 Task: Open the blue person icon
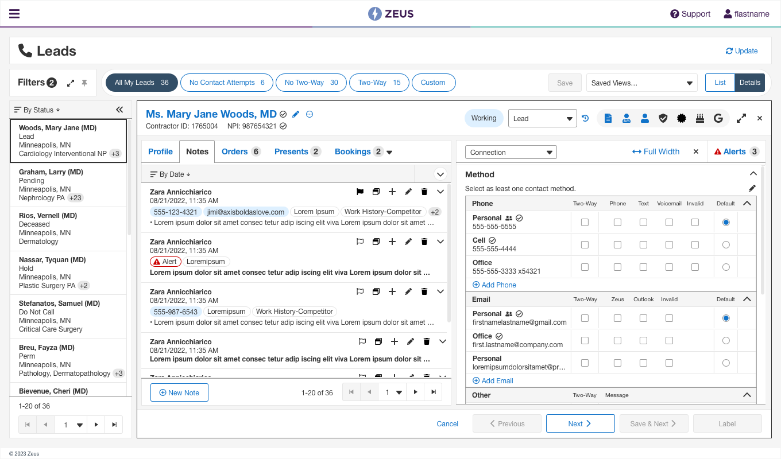tap(645, 118)
